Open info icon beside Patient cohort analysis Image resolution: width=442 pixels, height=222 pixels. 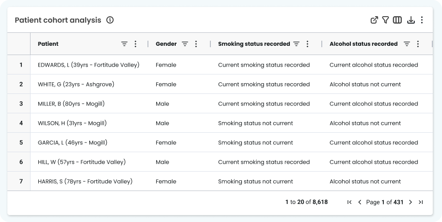pyautogui.click(x=110, y=20)
